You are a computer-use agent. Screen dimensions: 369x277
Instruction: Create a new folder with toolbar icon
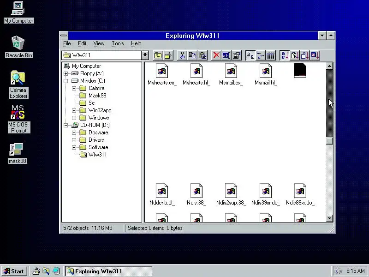pos(168,55)
